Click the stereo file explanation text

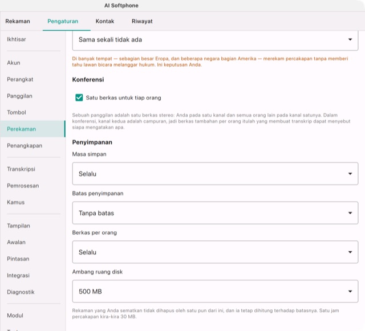coord(211,121)
